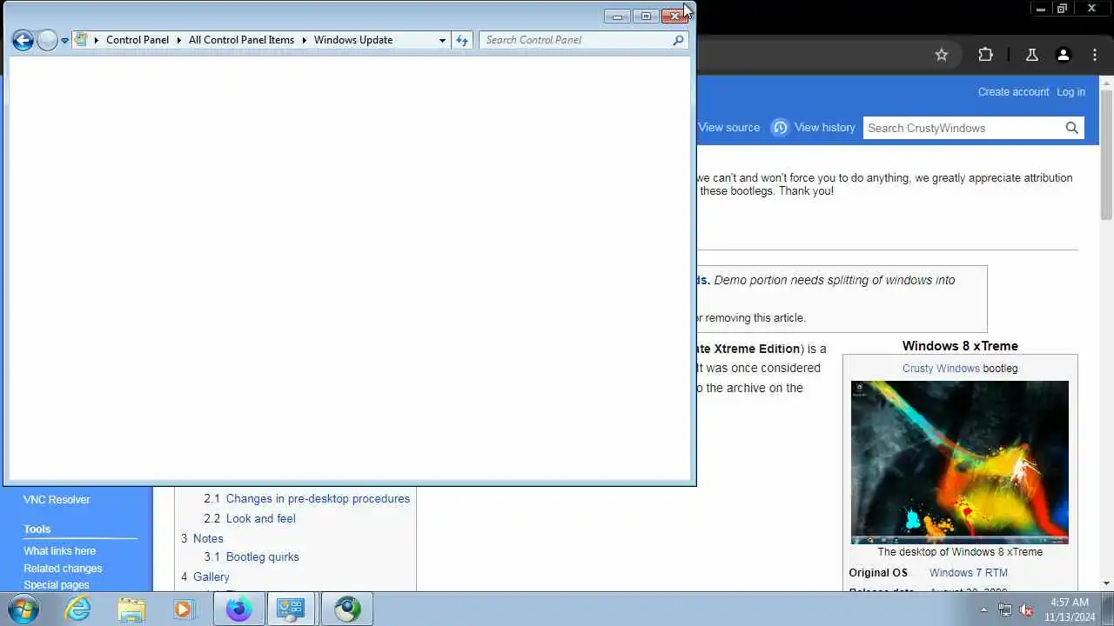Expand arrow after 'All Control Panel Items' breadcrumb
Viewport: 1114px width, 626px height.
point(305,40)
